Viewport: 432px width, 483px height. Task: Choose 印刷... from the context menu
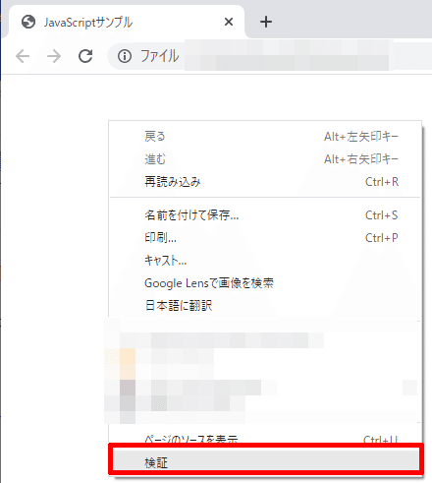point(265,238)
